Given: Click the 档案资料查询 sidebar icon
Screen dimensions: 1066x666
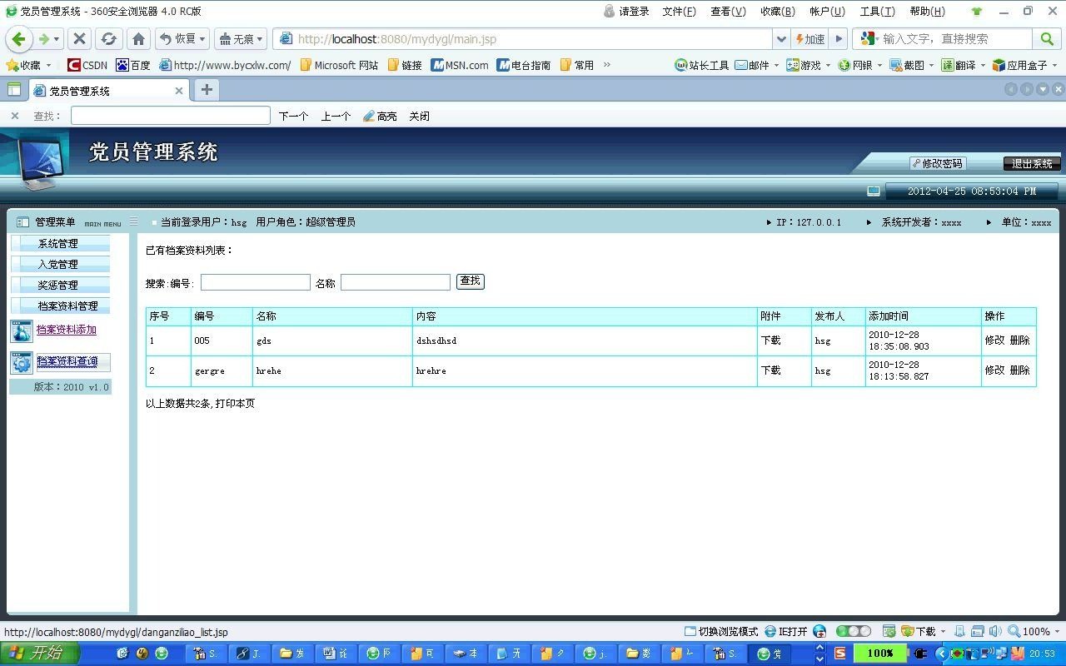Looking at the screenshot, I should coord(20,361).
